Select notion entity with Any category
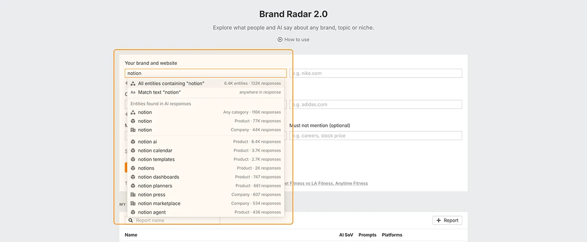 click(205, 112)
